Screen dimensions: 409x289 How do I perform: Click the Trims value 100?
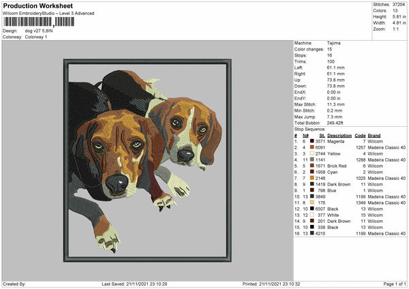(x=331, y=61)
